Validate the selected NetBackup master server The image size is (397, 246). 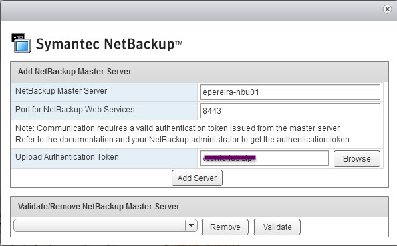coord(277,227)
